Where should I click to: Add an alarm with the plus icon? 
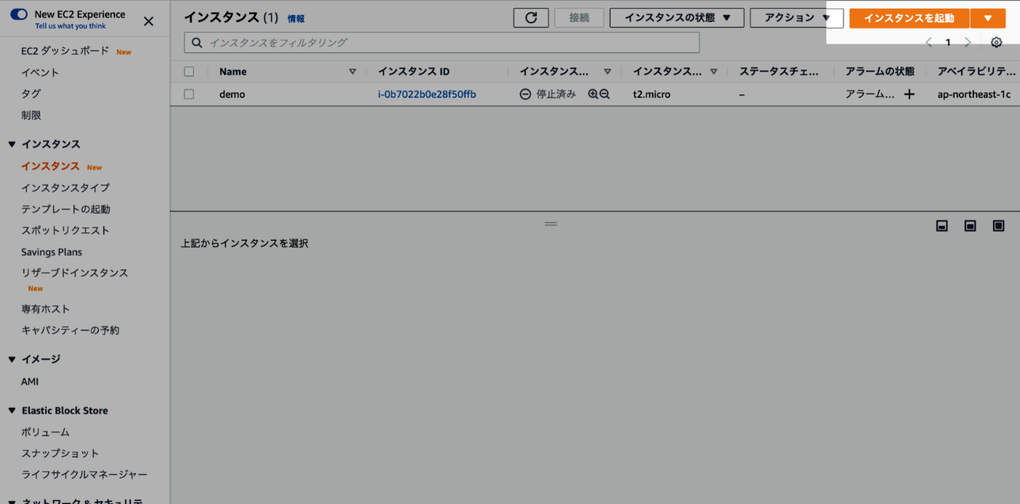pyautogui.click(x=909, y=94)
